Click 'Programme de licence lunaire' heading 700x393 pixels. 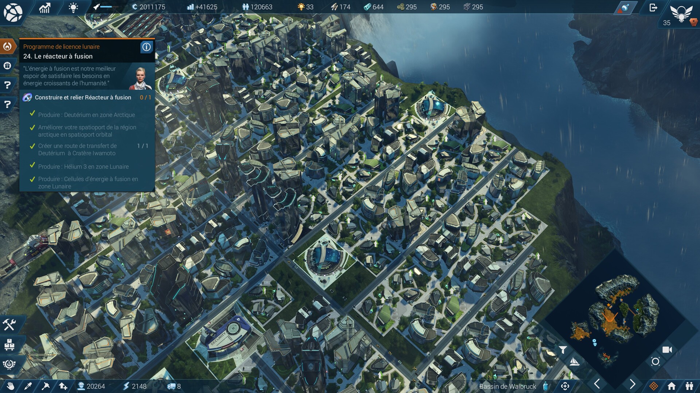[x=61, y=47]
